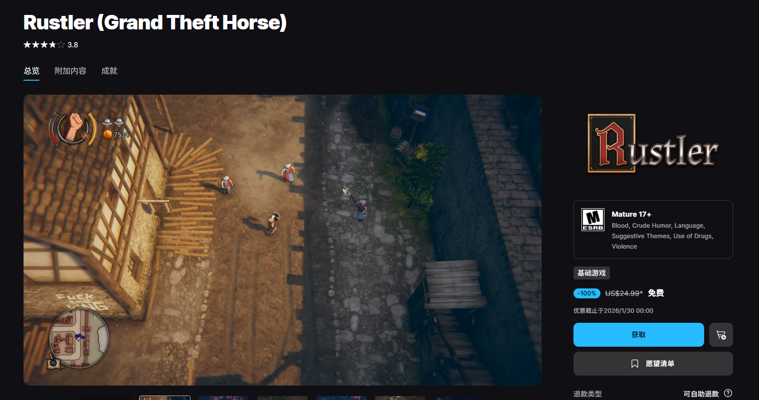
Task: Click the Mature 17+ rating heading
Action: 631,214
